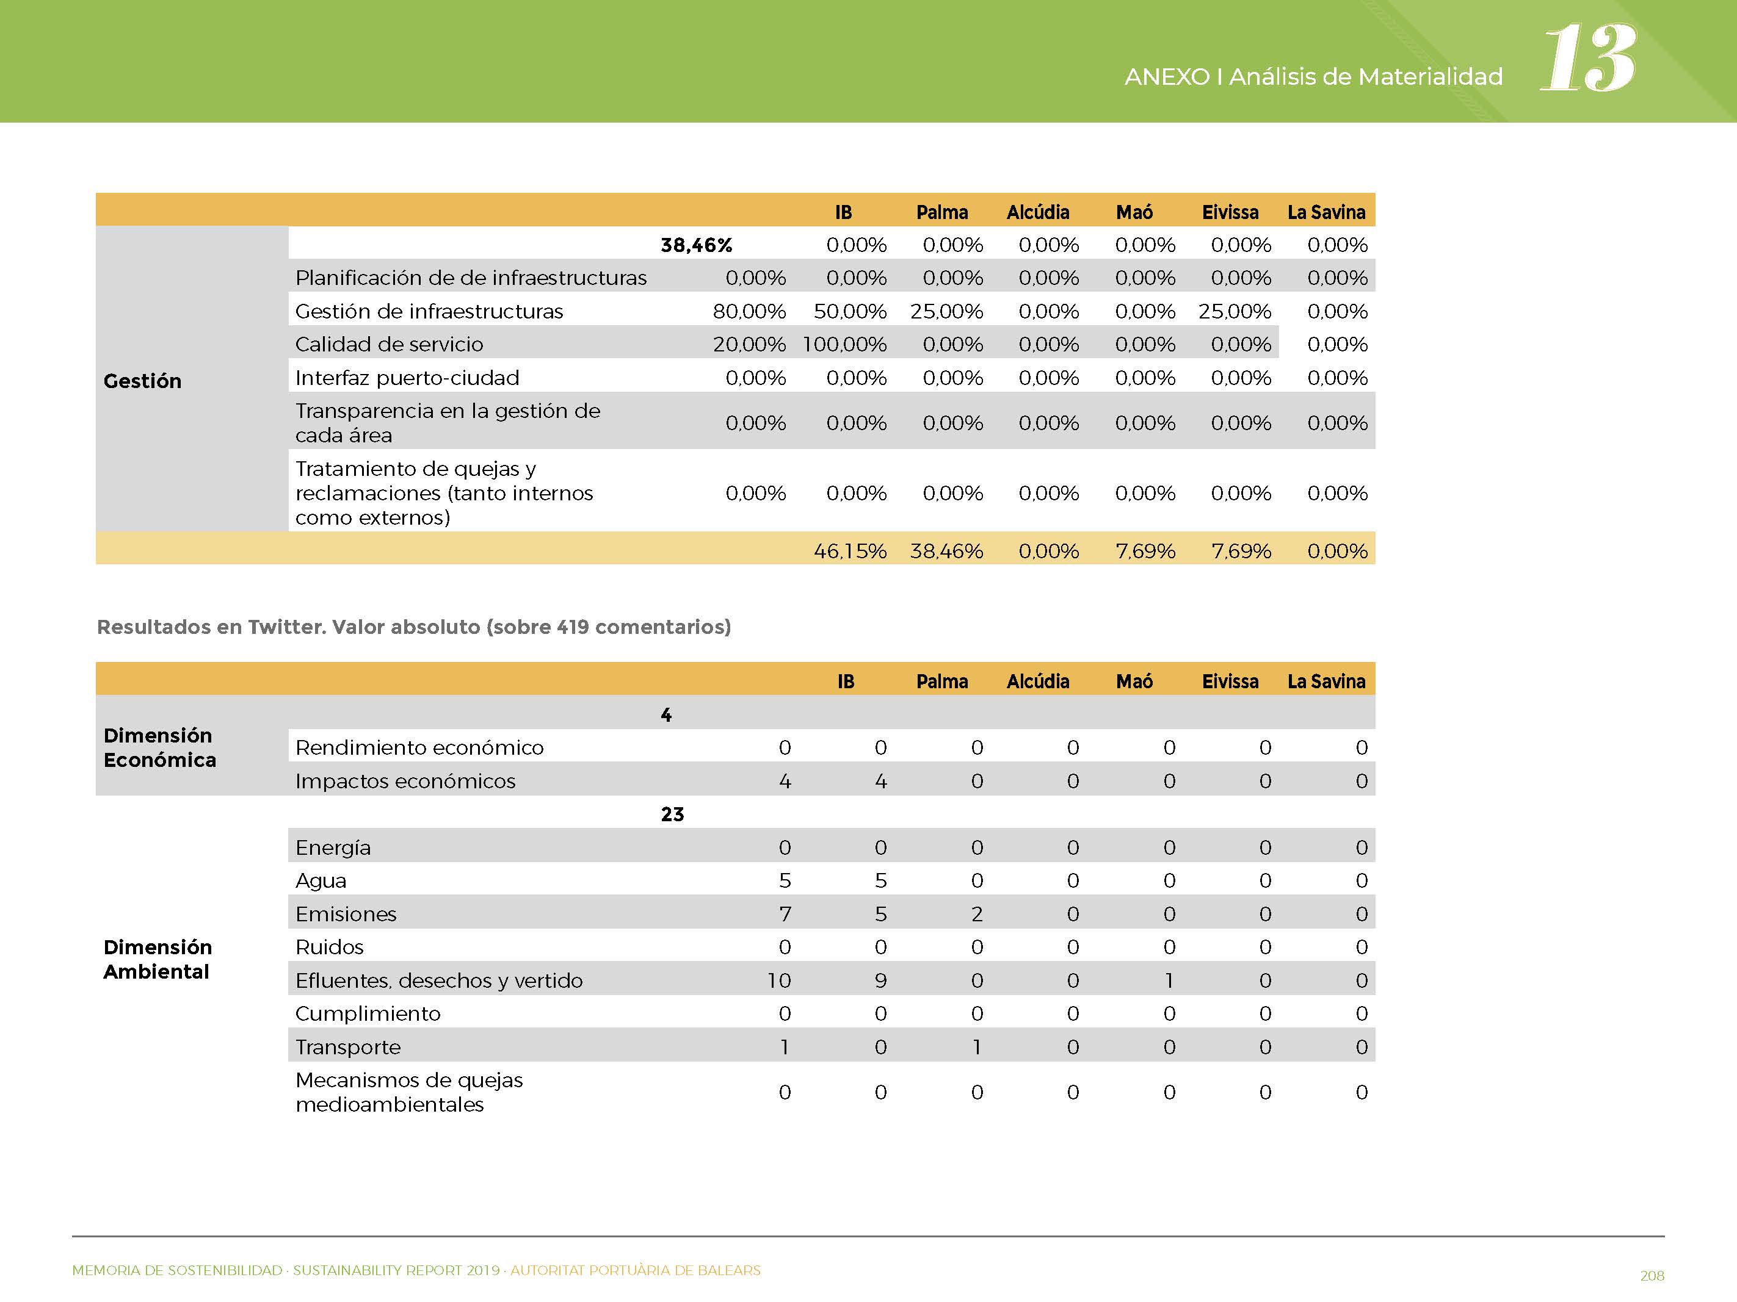Click the 'Transporte' row label
The image size is (1737, 1302).
[x=348, y=1048]
